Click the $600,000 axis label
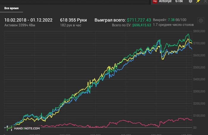This screenshot has width=208, height=135. click(x=199, y=55)
